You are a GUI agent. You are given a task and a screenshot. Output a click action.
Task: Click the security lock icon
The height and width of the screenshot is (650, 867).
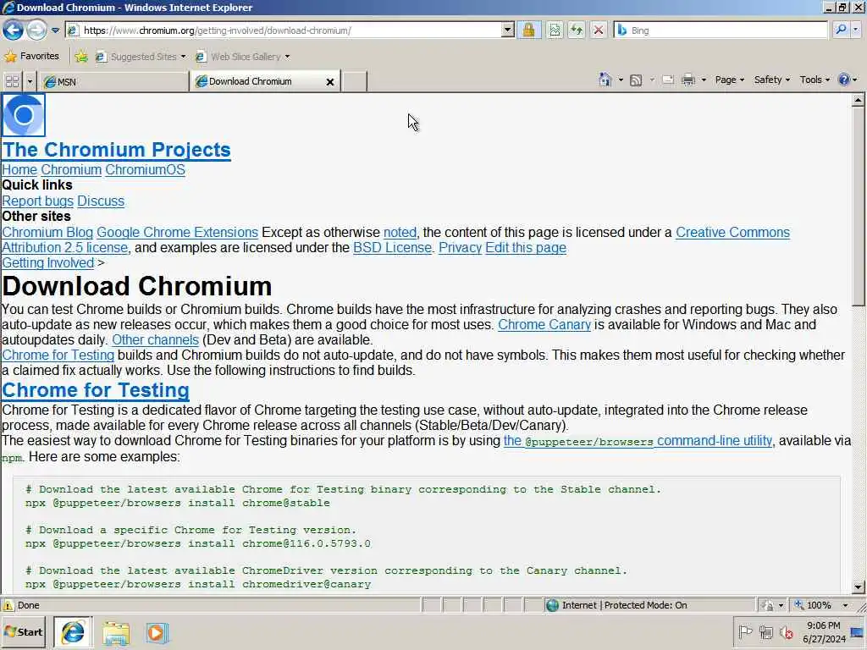point(528,30)
